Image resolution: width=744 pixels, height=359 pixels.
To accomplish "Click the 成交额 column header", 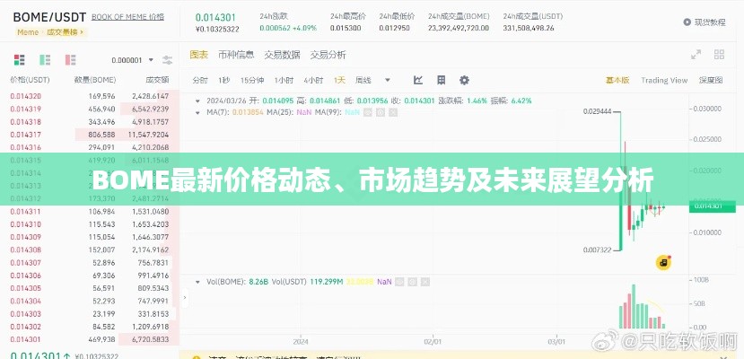I will click(157, 80).
